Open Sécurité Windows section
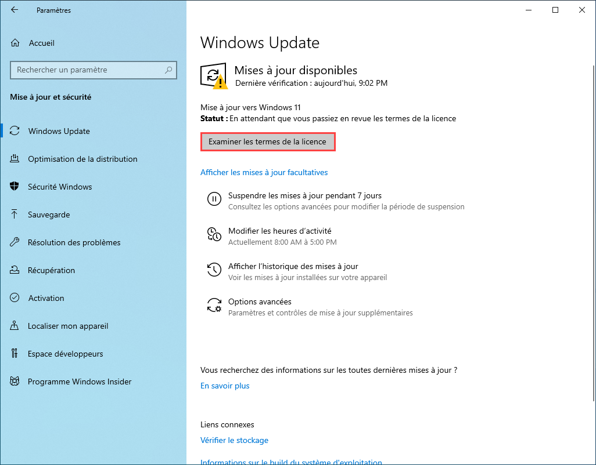The width and height of the screenshot is (596, 465). [x=60, y=187]
